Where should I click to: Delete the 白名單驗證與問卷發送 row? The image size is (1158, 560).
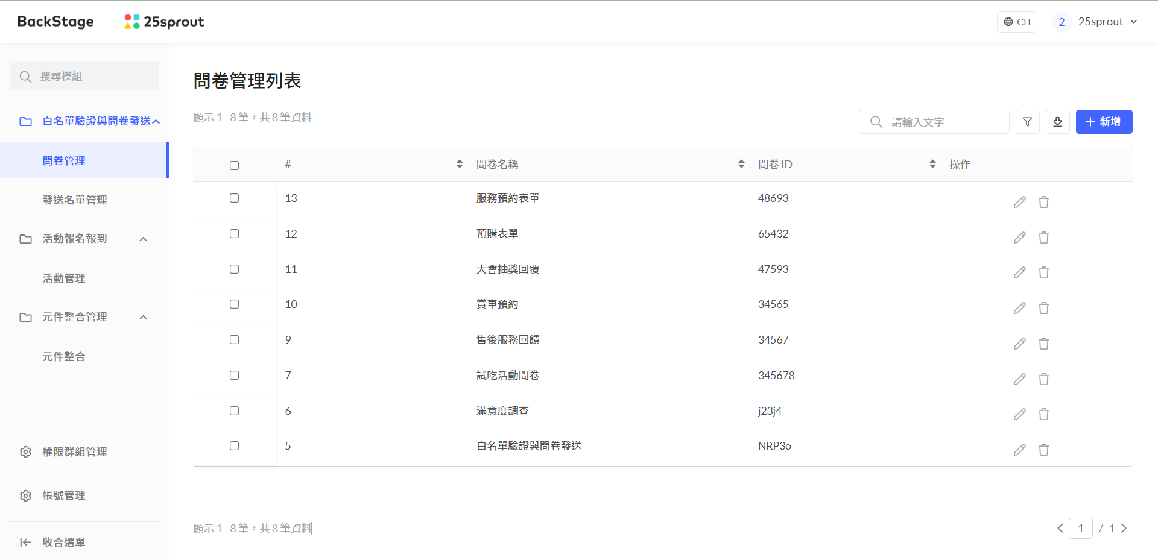1043,450
